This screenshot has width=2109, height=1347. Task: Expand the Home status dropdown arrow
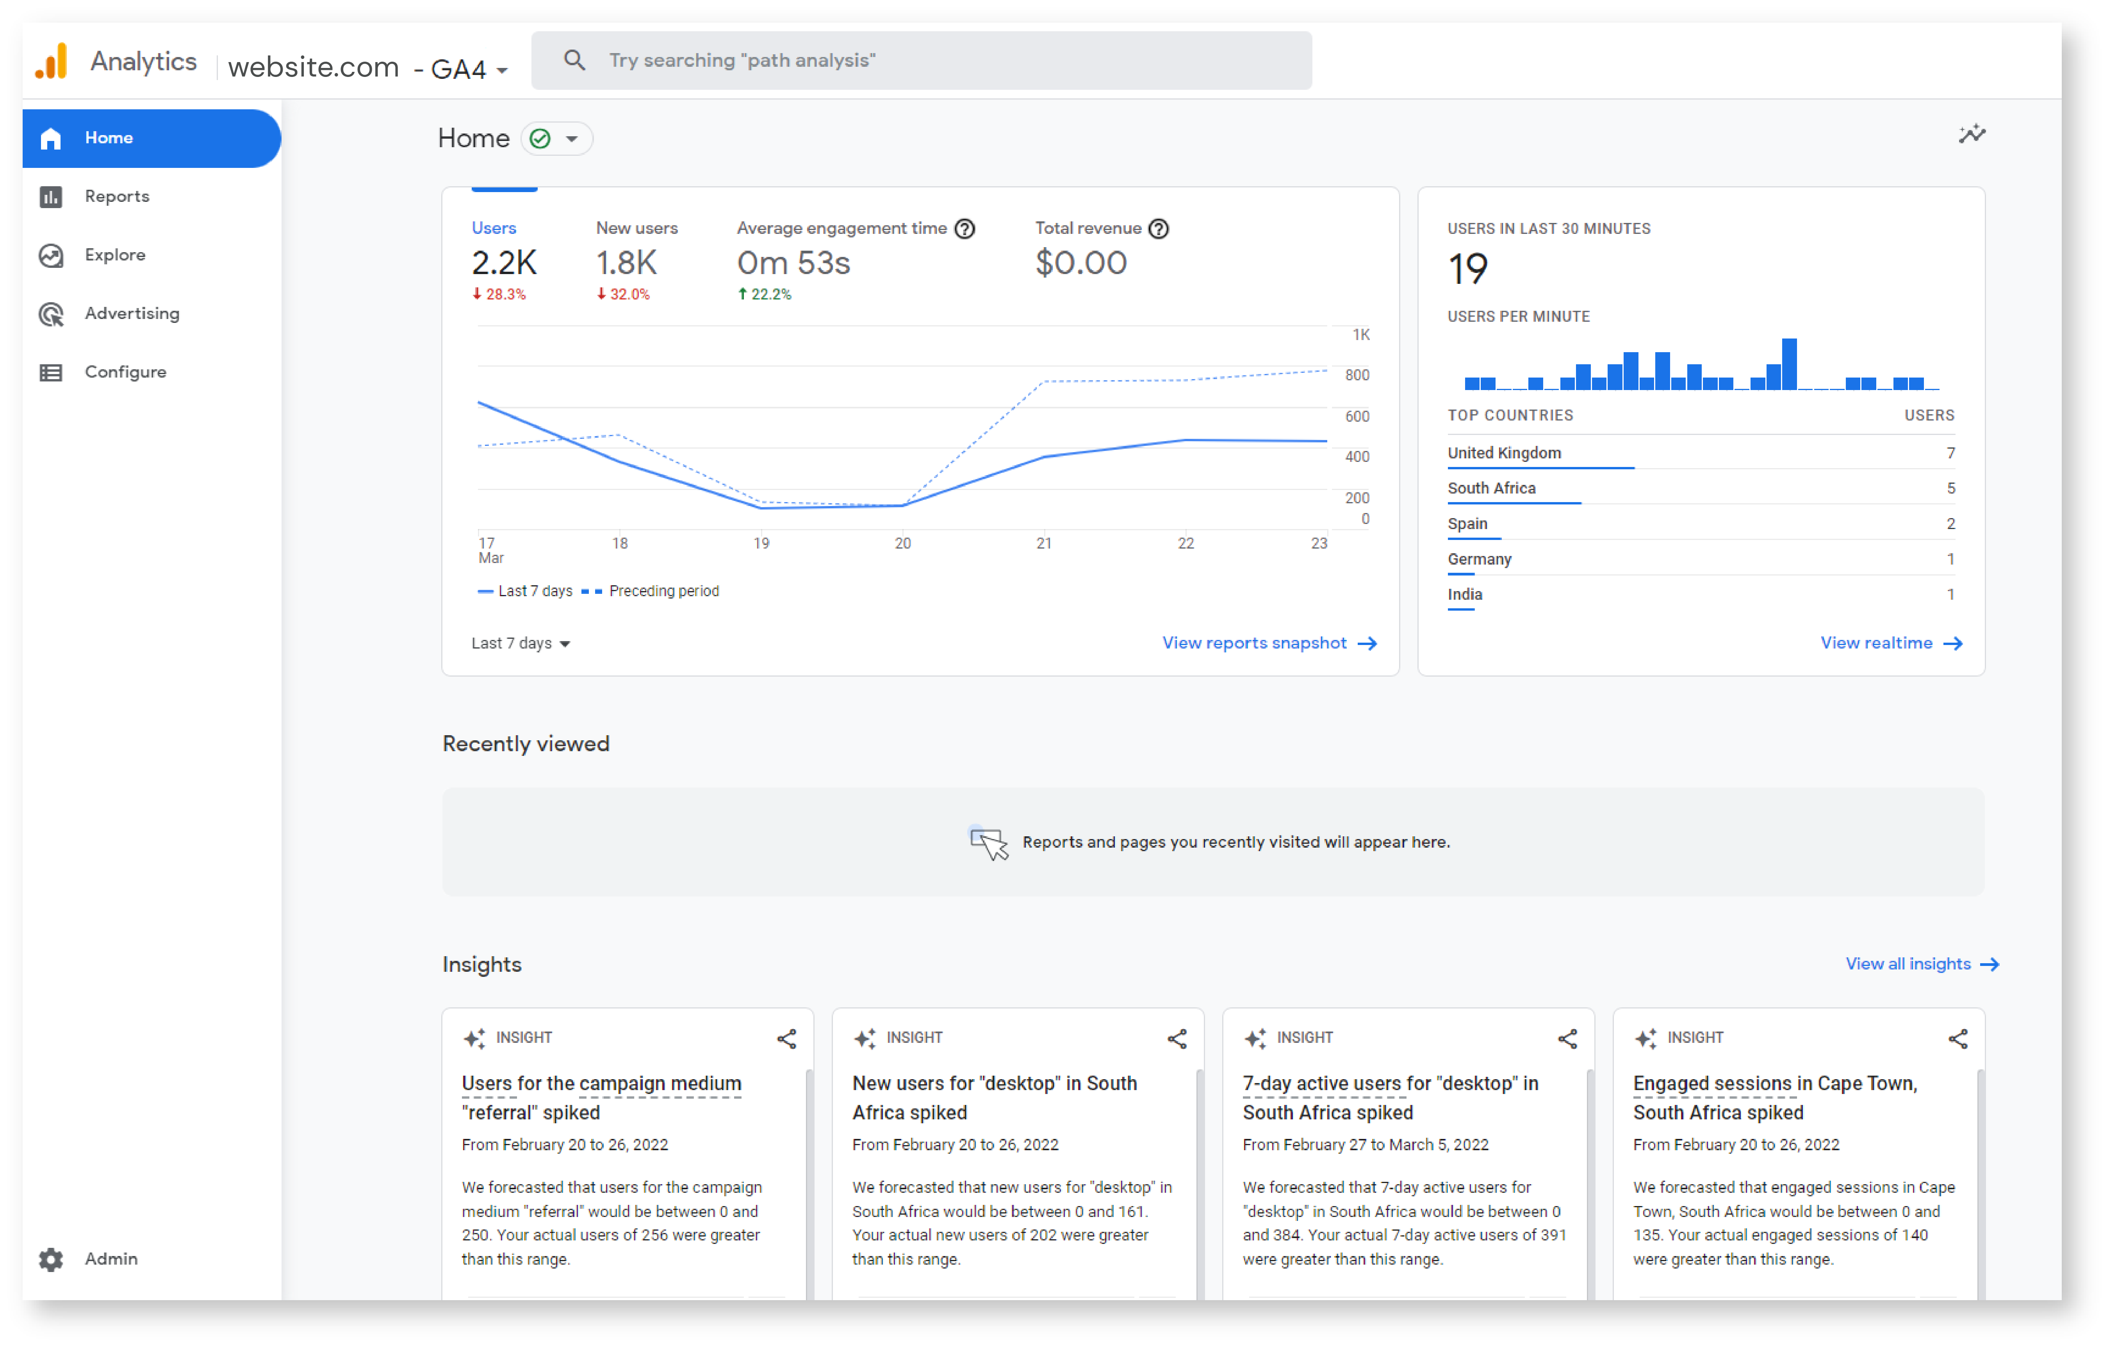pos(572,138)
